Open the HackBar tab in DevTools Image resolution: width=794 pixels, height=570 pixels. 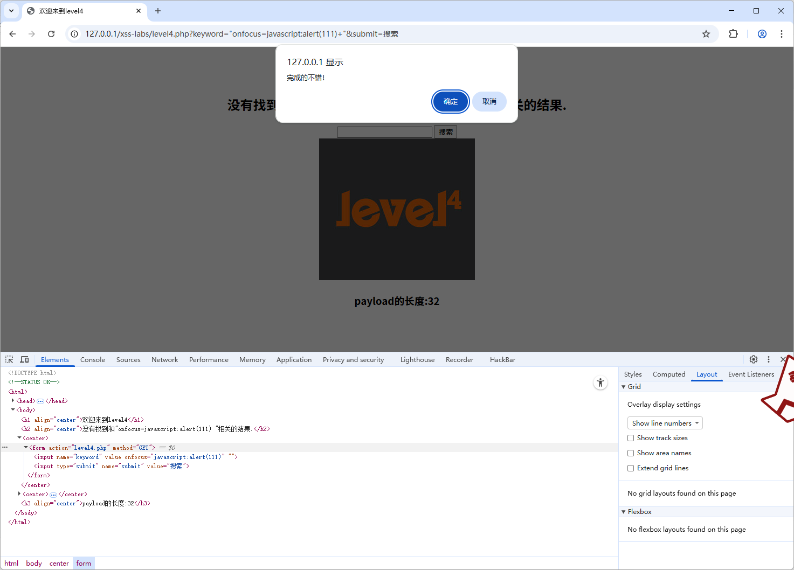pos(502,359)
